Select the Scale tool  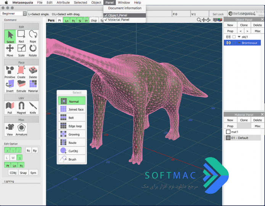[x=21, y=50]
